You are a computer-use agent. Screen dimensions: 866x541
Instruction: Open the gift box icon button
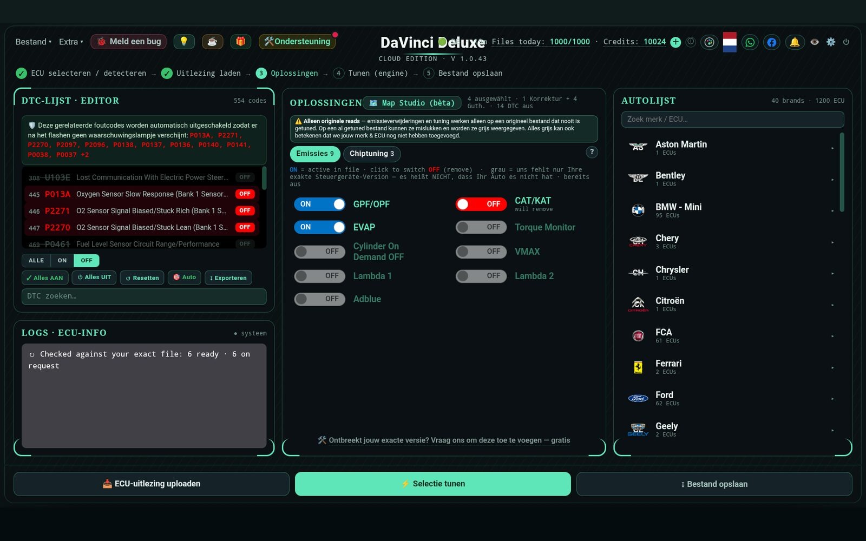click(x=241, y=42)
